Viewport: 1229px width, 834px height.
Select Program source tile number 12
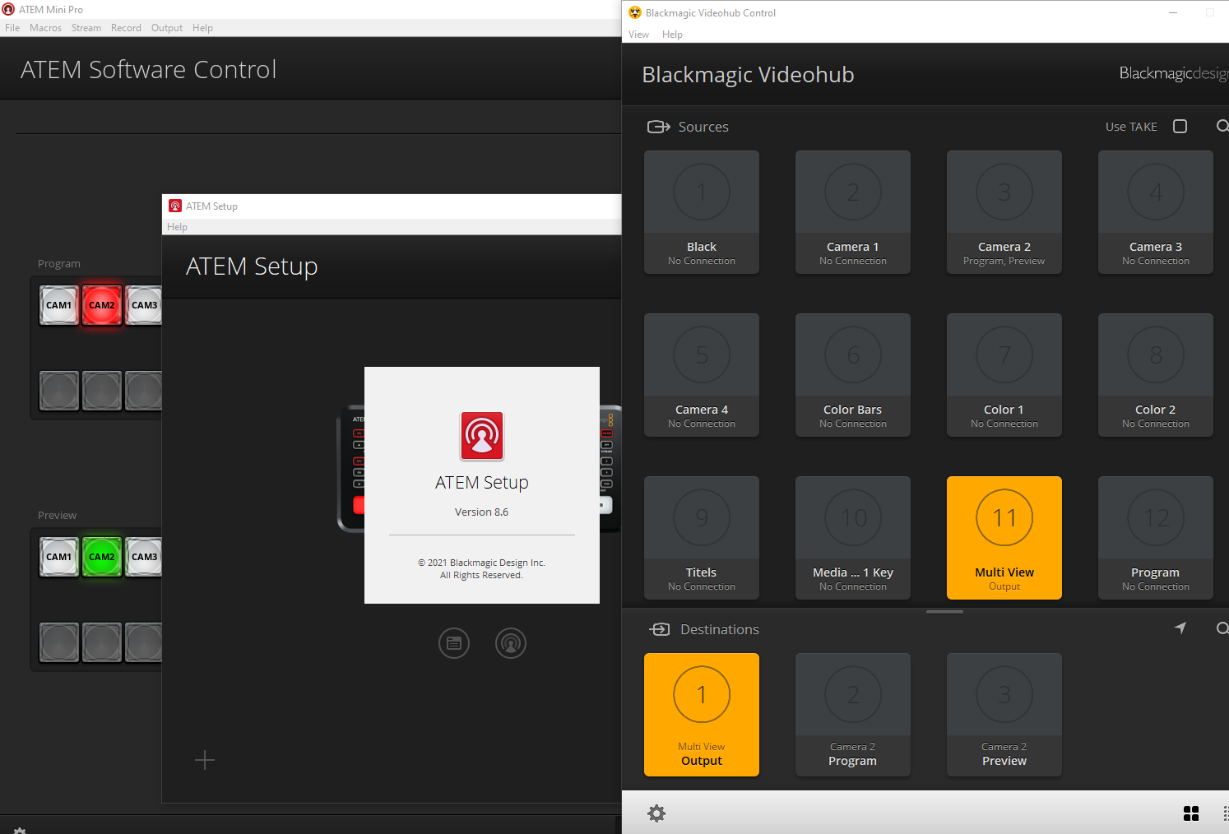(x=1156, y=538)
